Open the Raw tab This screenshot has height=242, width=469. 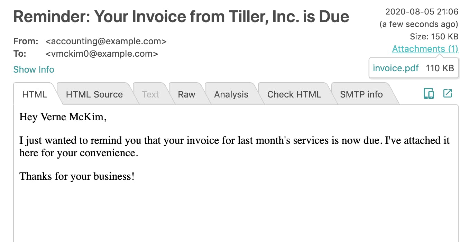(x=186, y=94)
